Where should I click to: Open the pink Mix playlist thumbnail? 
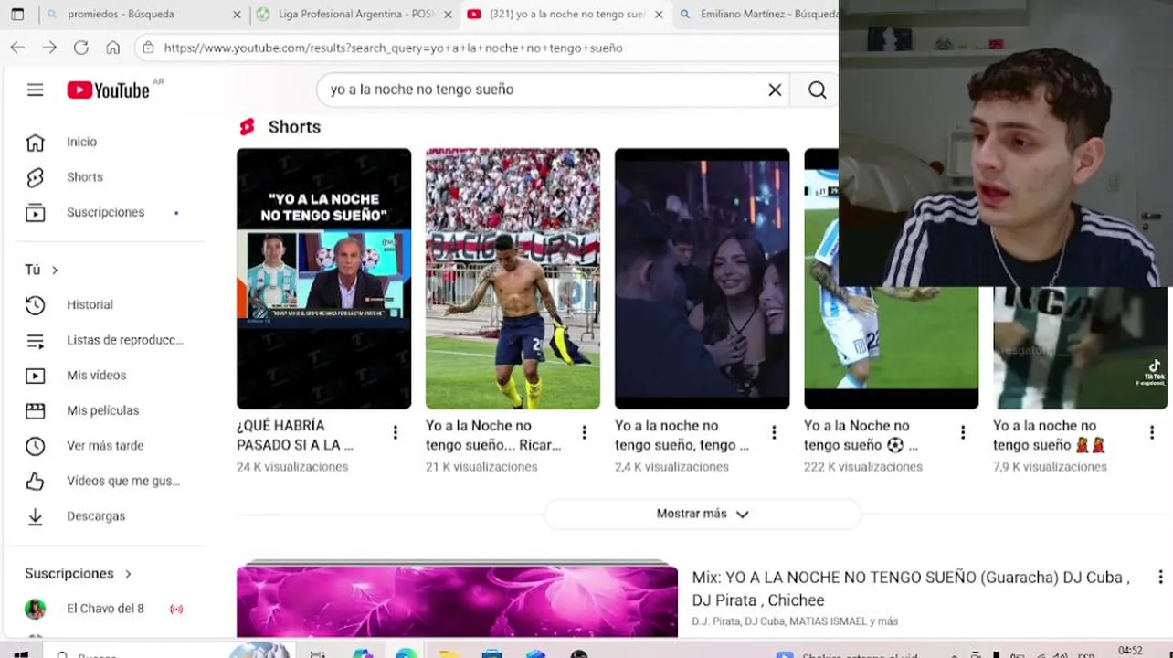point(457,600)
